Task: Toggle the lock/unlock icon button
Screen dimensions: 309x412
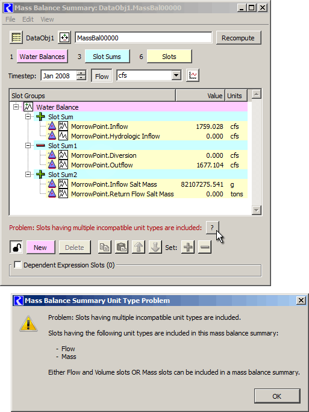Action: (x=16, y=247)
